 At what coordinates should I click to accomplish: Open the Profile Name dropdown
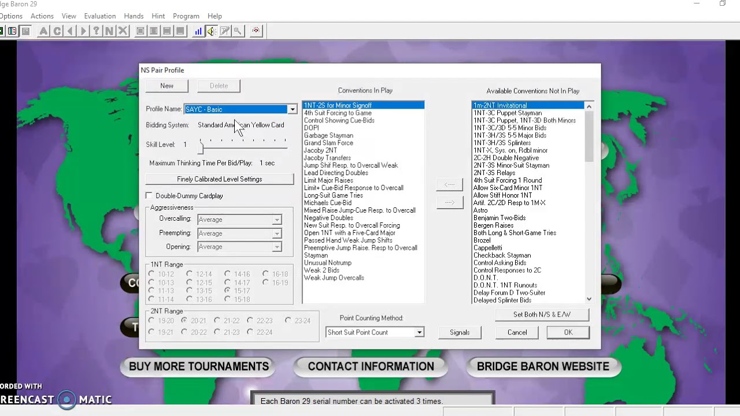(293, 109)
